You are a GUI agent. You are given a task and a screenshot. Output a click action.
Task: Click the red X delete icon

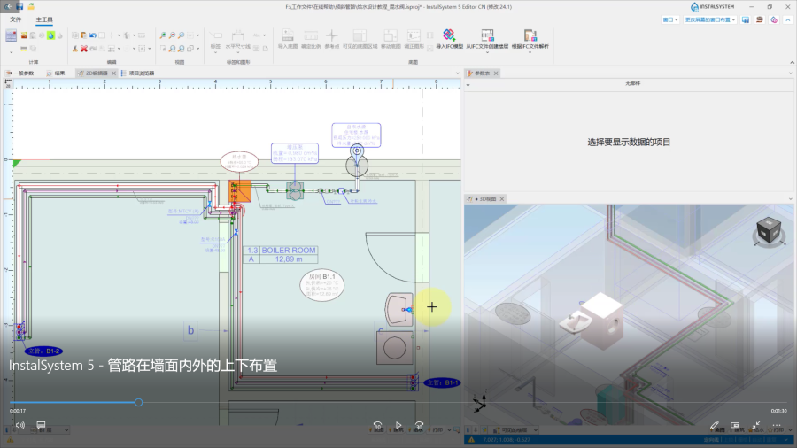84,49
